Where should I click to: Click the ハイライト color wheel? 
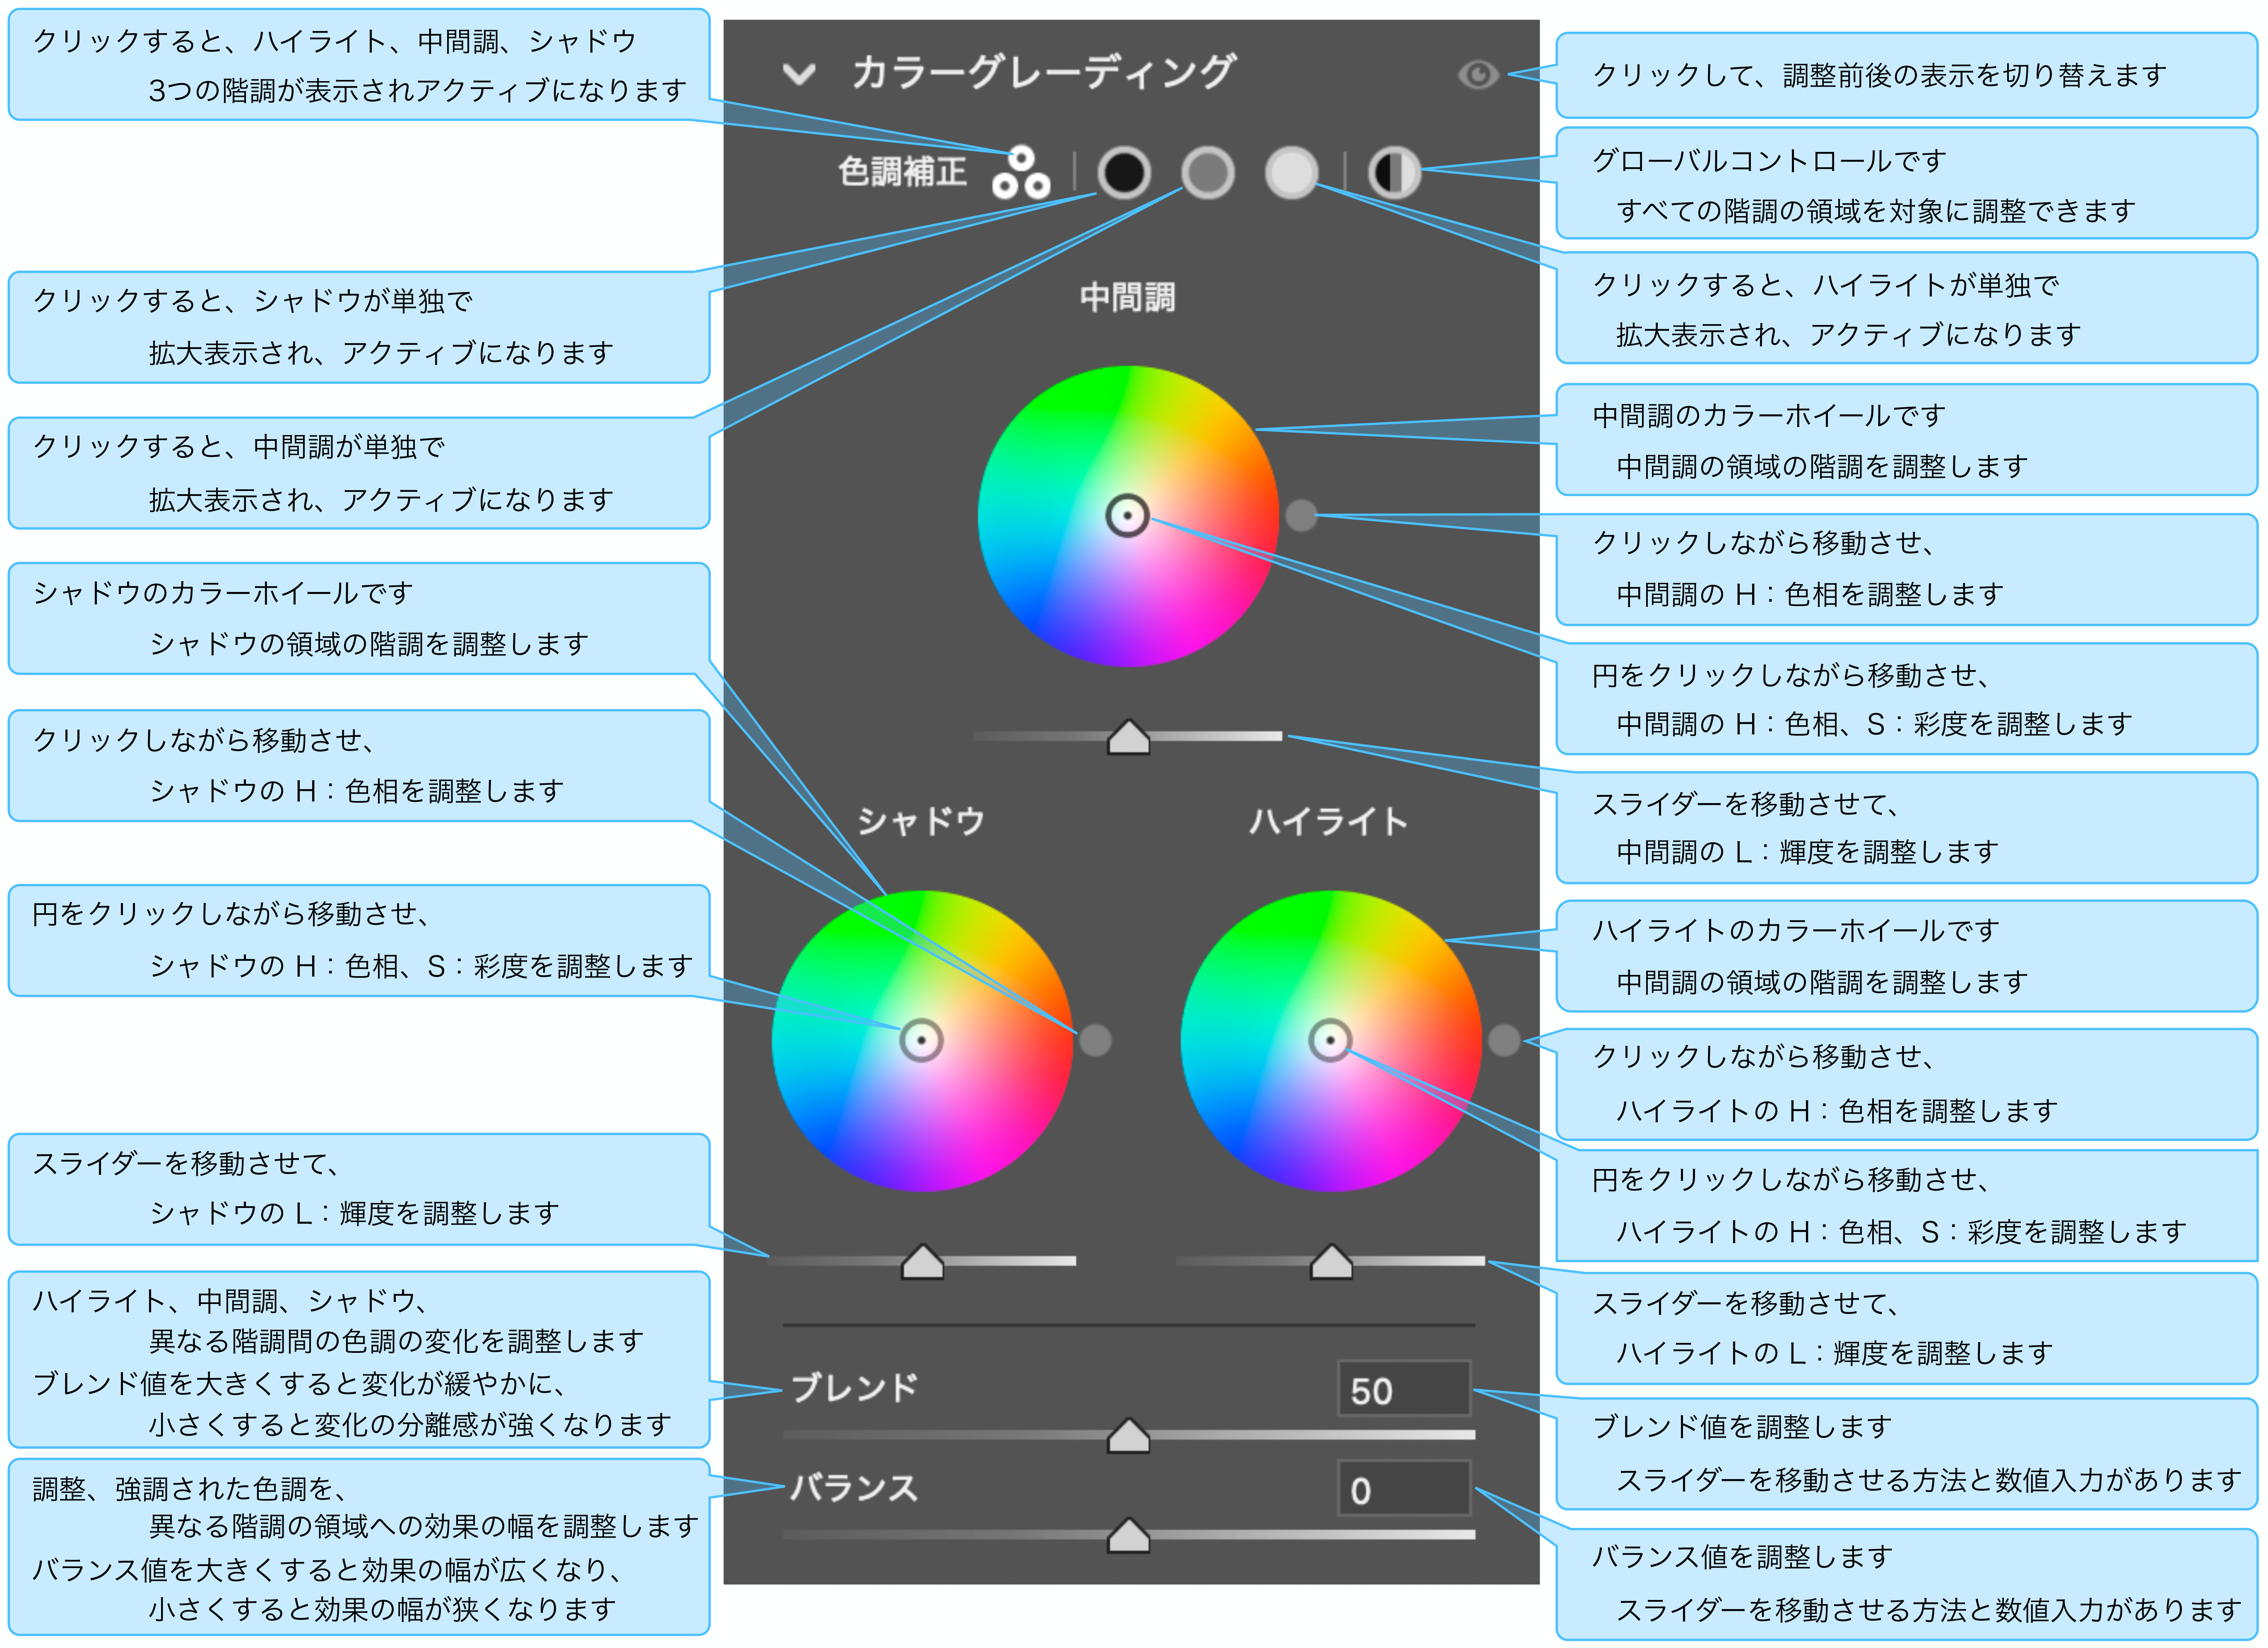[1331, 1041]
